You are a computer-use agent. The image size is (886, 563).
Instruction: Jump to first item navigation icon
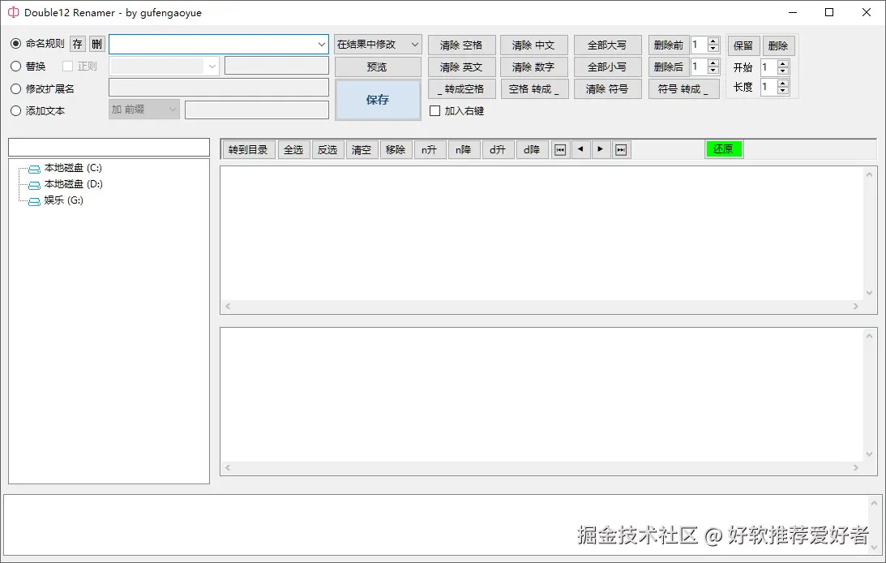click(560, 150)
